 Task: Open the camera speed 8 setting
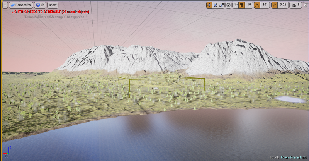tap(295, 5)
